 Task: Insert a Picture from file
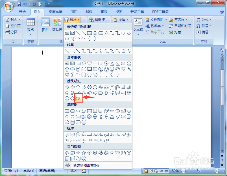(x=45, y=25)
